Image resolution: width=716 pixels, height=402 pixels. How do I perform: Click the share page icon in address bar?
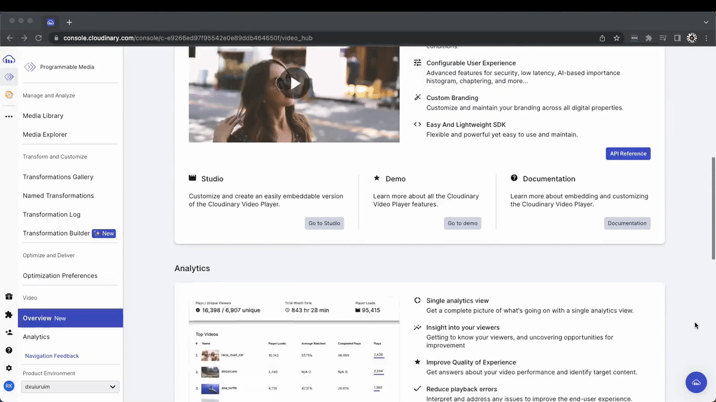click(x=602, y=38)
